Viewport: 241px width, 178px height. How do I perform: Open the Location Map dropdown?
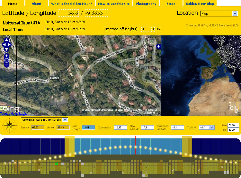pyautogui.click(x=219, y=14)
